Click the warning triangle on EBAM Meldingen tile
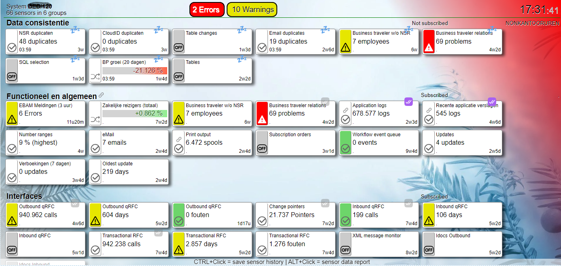 (12, 120)
